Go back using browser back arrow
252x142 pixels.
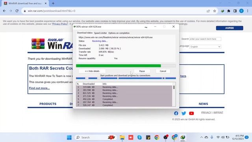(x=4, y=11)
